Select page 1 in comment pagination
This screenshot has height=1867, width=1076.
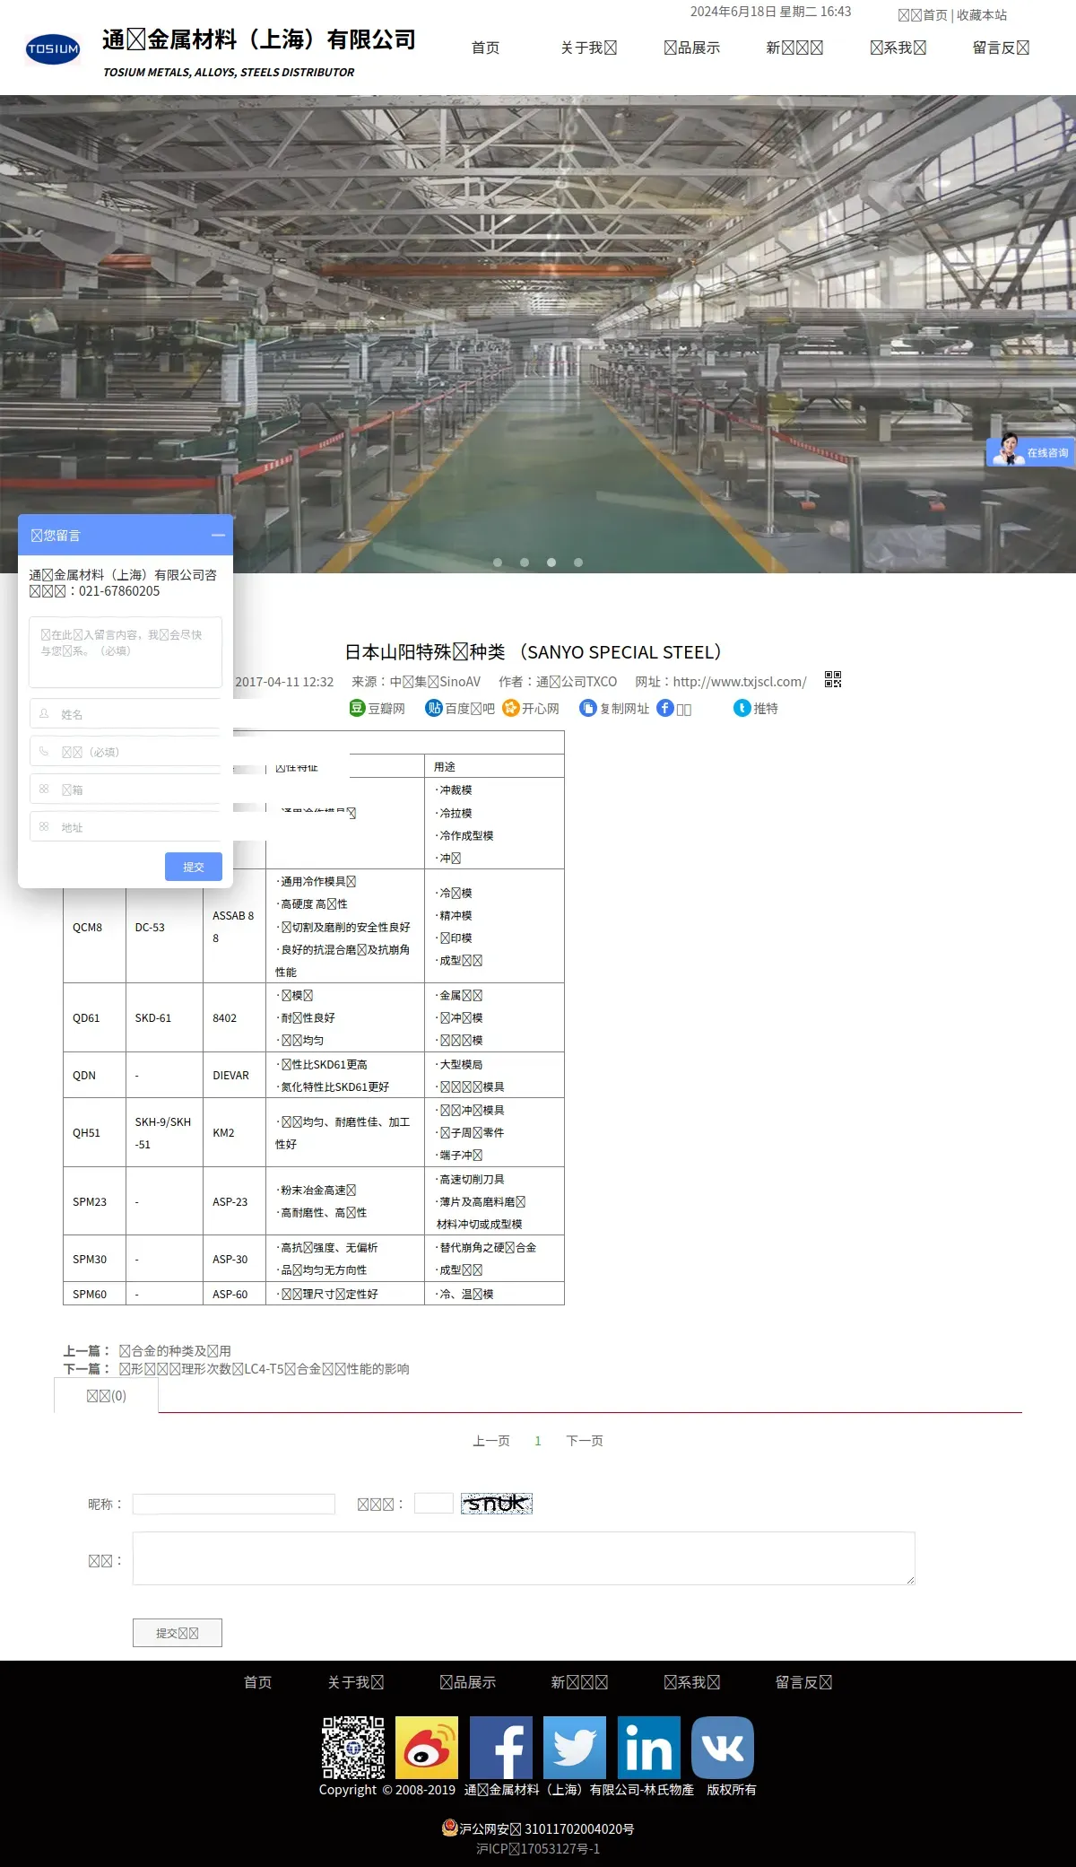click(538, 1441)
